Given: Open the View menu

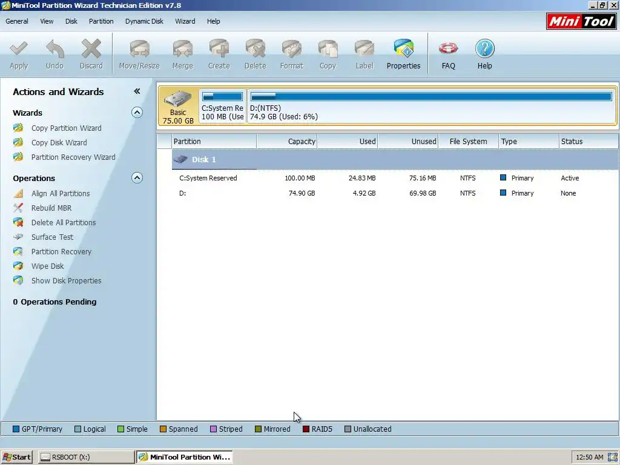Looking at the screenshot, I should point(47,21).
